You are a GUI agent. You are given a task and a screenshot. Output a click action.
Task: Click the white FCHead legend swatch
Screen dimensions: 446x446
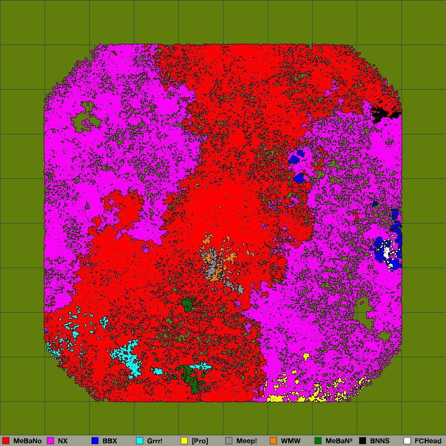[407, 441]
